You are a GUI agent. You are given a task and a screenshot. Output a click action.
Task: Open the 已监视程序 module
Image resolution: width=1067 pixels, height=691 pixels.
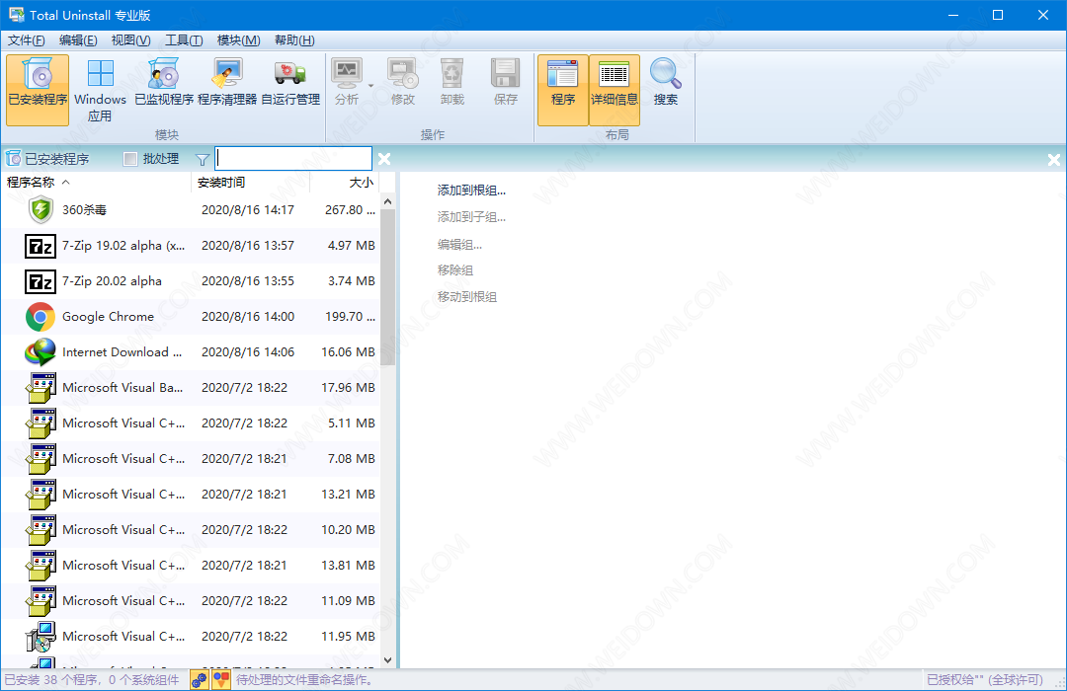click(x=164, y=83)
